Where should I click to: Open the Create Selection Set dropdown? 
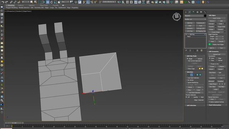point(109,2)
